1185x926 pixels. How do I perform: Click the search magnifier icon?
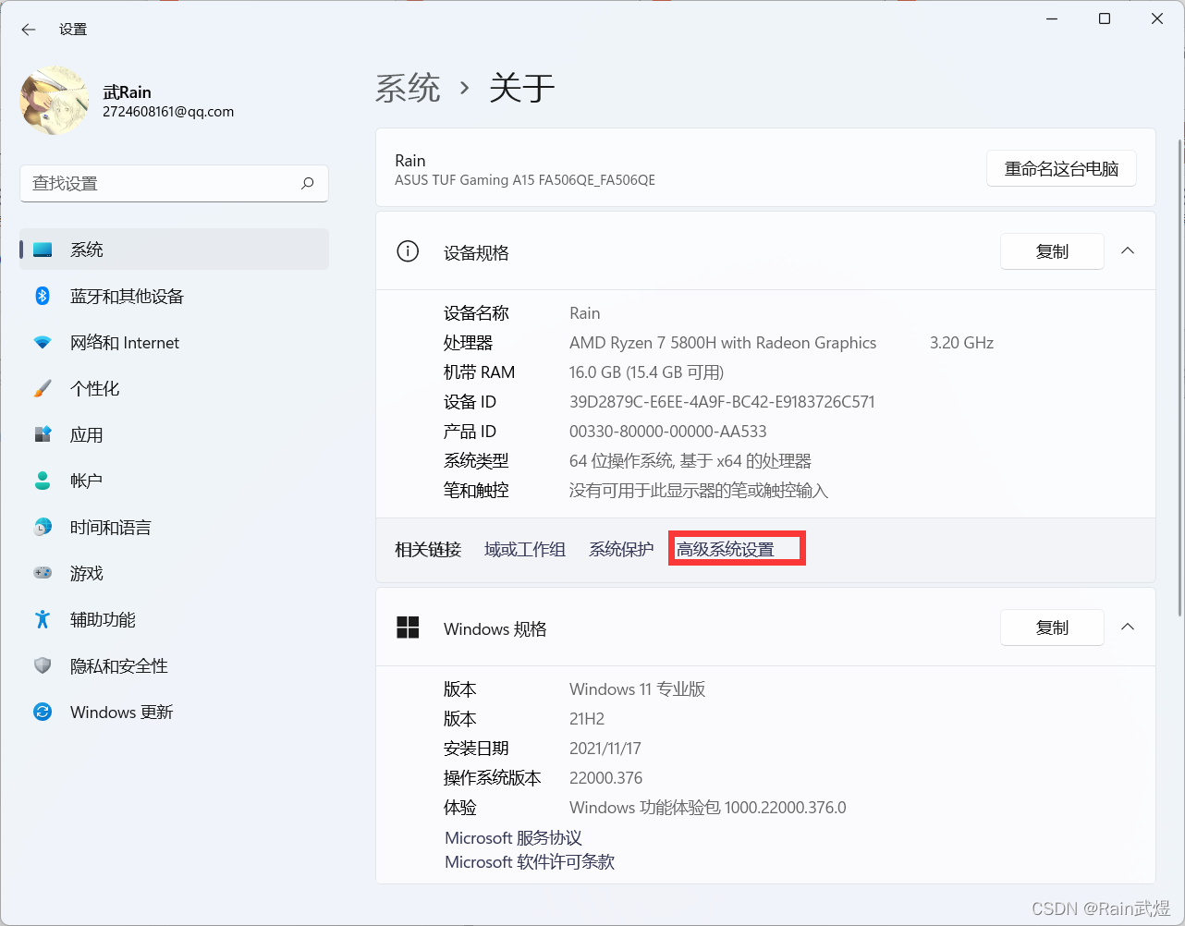(308, 183)
